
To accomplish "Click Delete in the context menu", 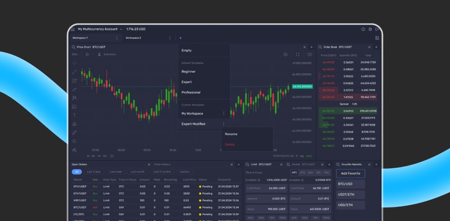I will tap(247, 144).
